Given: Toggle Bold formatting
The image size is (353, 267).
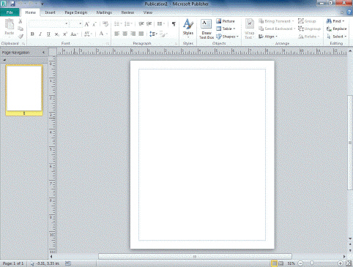Looking at the screenshot, I should pyautogui.click(x=32, y=34).
